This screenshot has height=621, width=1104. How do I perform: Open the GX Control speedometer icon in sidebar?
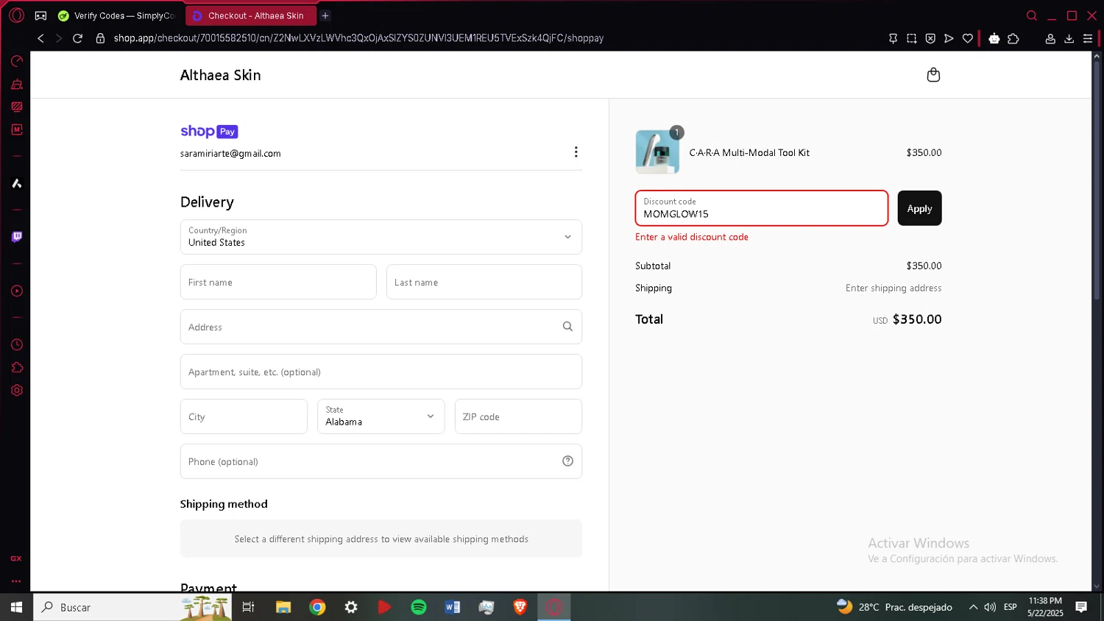click(16, 61)
